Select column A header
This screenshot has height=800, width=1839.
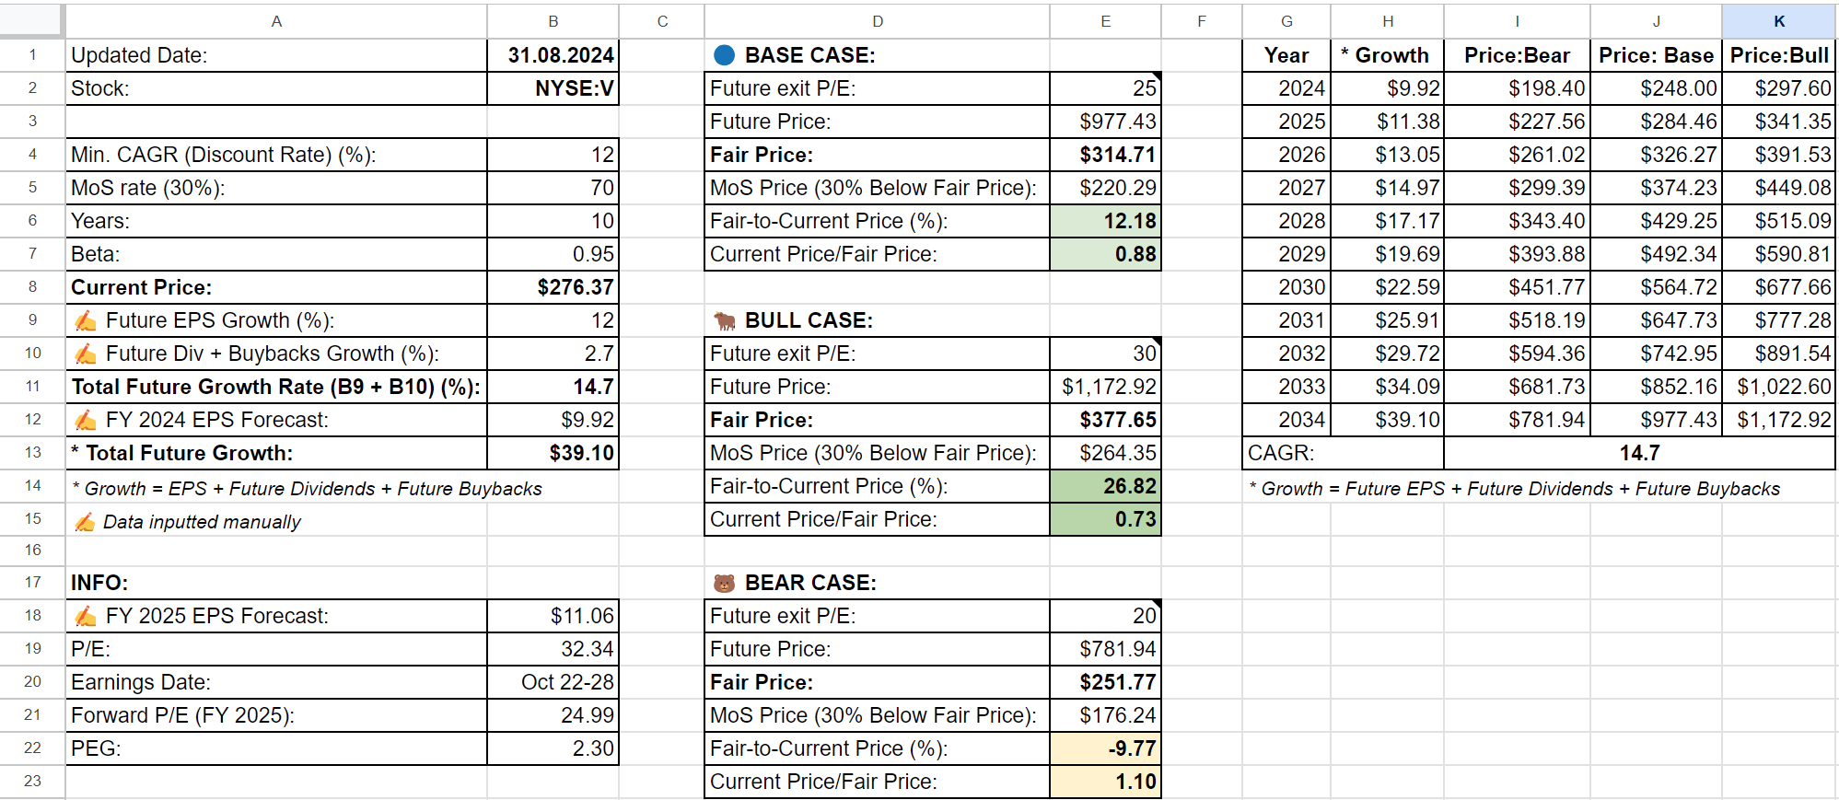point(276,21)
